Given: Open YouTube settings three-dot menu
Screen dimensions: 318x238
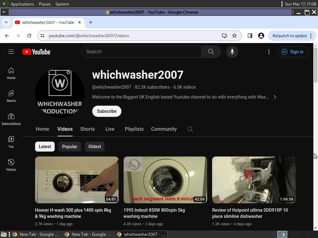Looking at the screenshot, I should (269, 52).
